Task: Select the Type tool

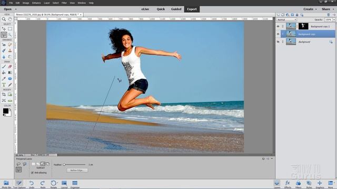Action: (x=4, y=85)
